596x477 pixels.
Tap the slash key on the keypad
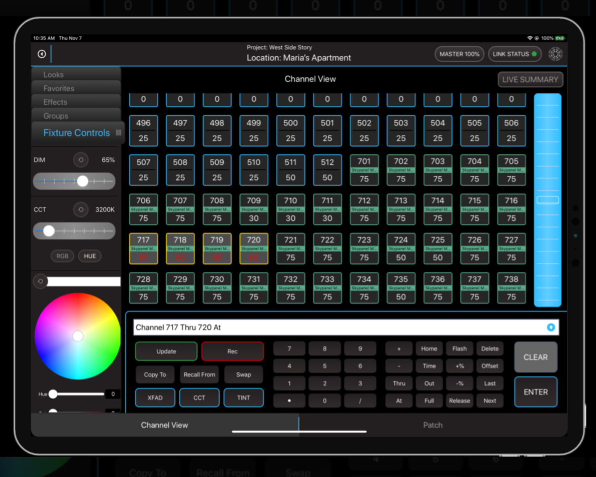click(360, 401)
